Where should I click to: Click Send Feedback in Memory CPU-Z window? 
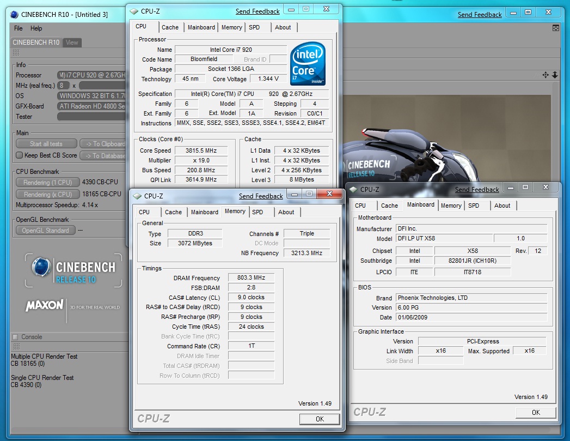pos(261,196)
